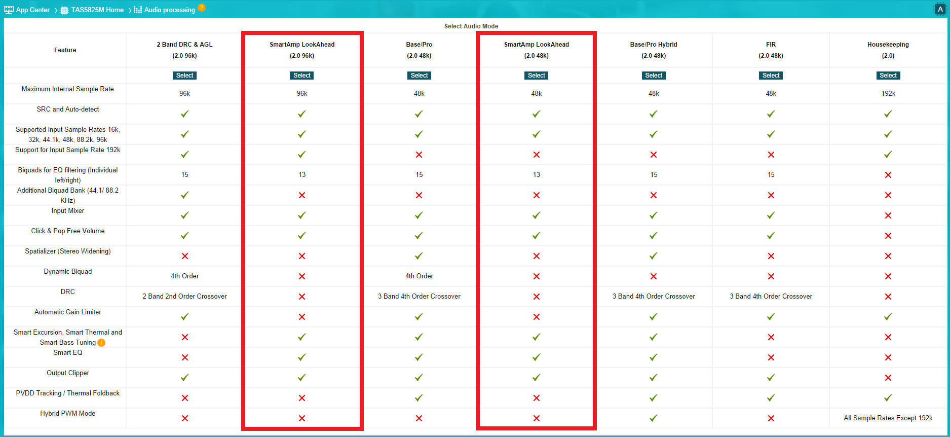Viewport: 950px width, 437px height.
Task: Click the 'A' chip icon at top right
Action: tap(940, 10)
